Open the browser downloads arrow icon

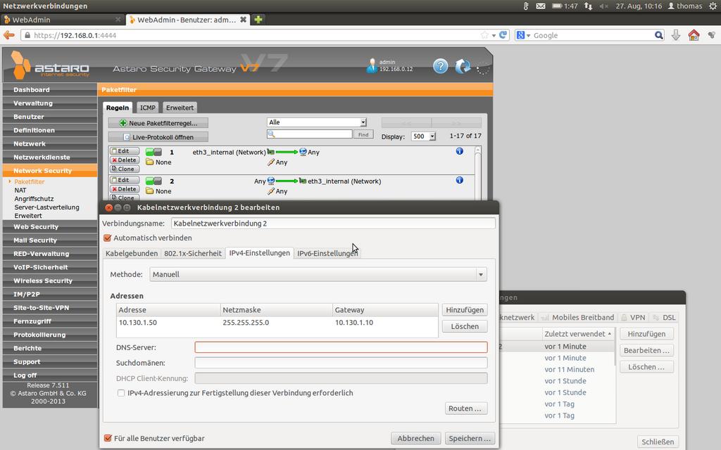point(676,35)
